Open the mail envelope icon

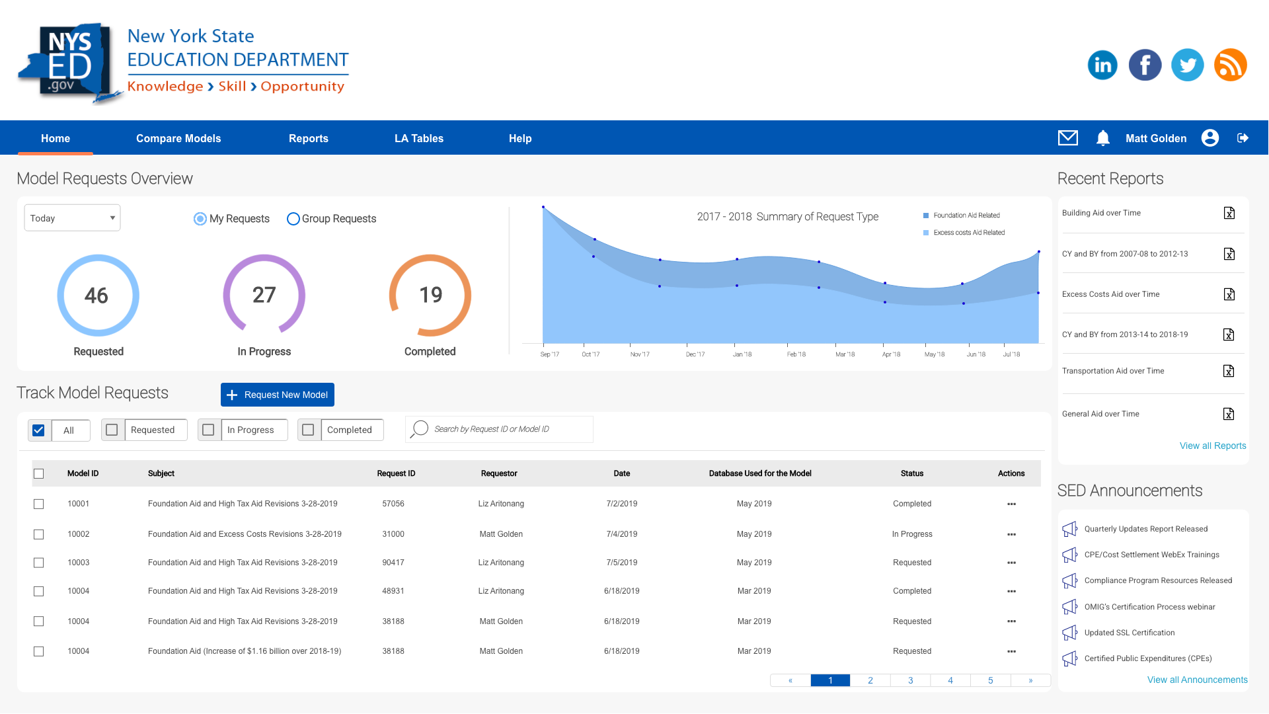click(x=1067, y=138)
